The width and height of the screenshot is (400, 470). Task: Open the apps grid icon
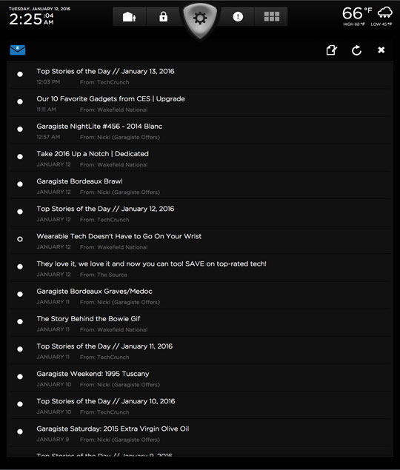pyautogui.click(x=272, y=17)
